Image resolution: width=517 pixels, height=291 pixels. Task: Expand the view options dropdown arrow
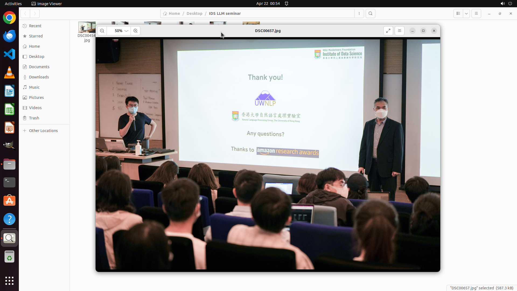pos(466,13)
